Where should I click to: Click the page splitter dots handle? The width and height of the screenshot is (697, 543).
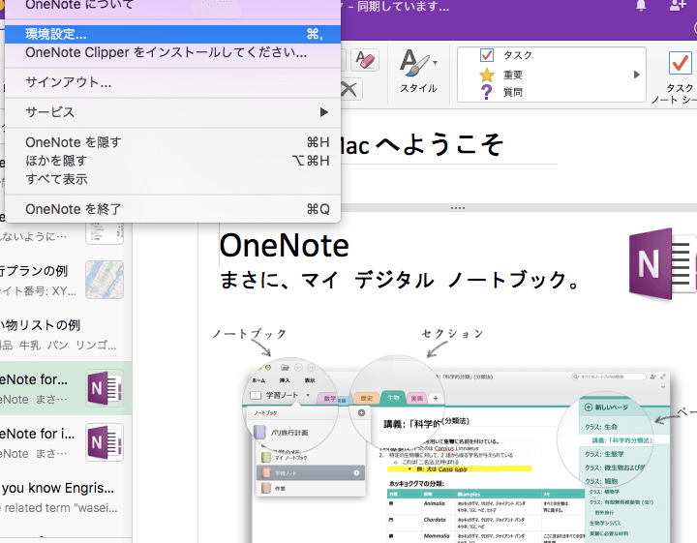coord(457,208)
